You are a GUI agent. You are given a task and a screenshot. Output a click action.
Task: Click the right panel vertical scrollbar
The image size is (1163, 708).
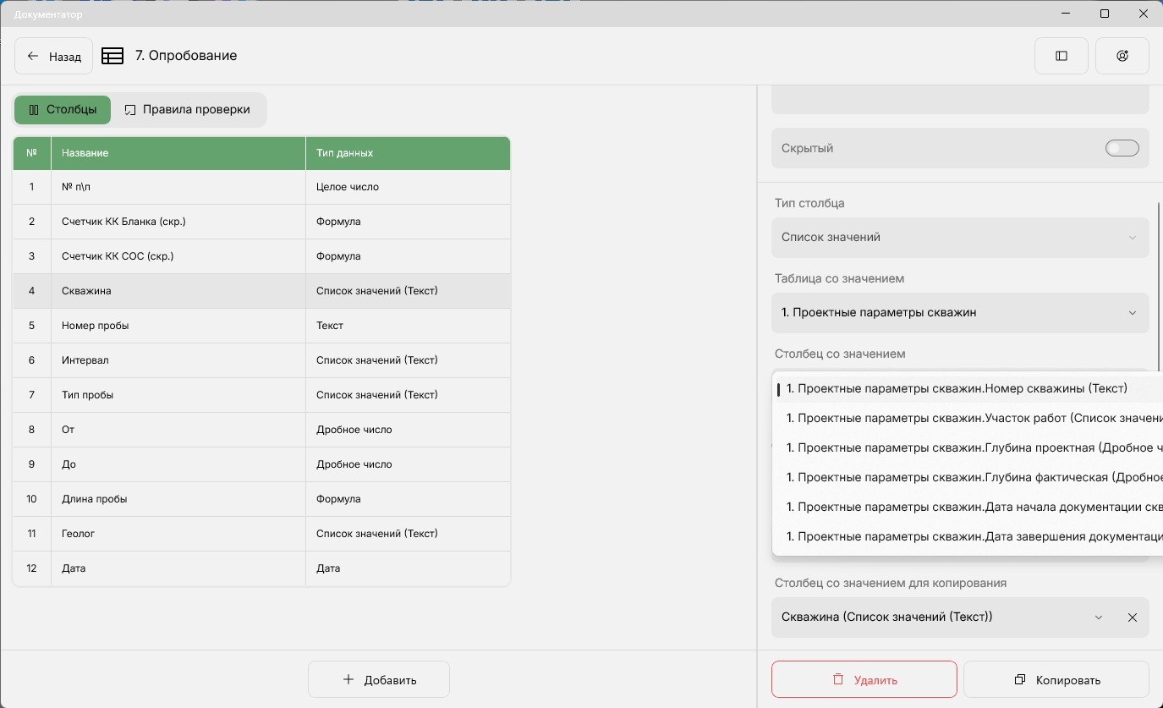pos(1159,288)
